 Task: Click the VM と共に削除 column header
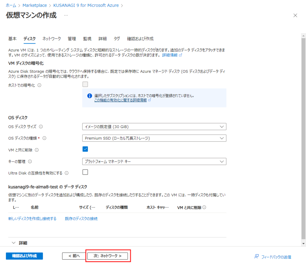coord(189,208)
